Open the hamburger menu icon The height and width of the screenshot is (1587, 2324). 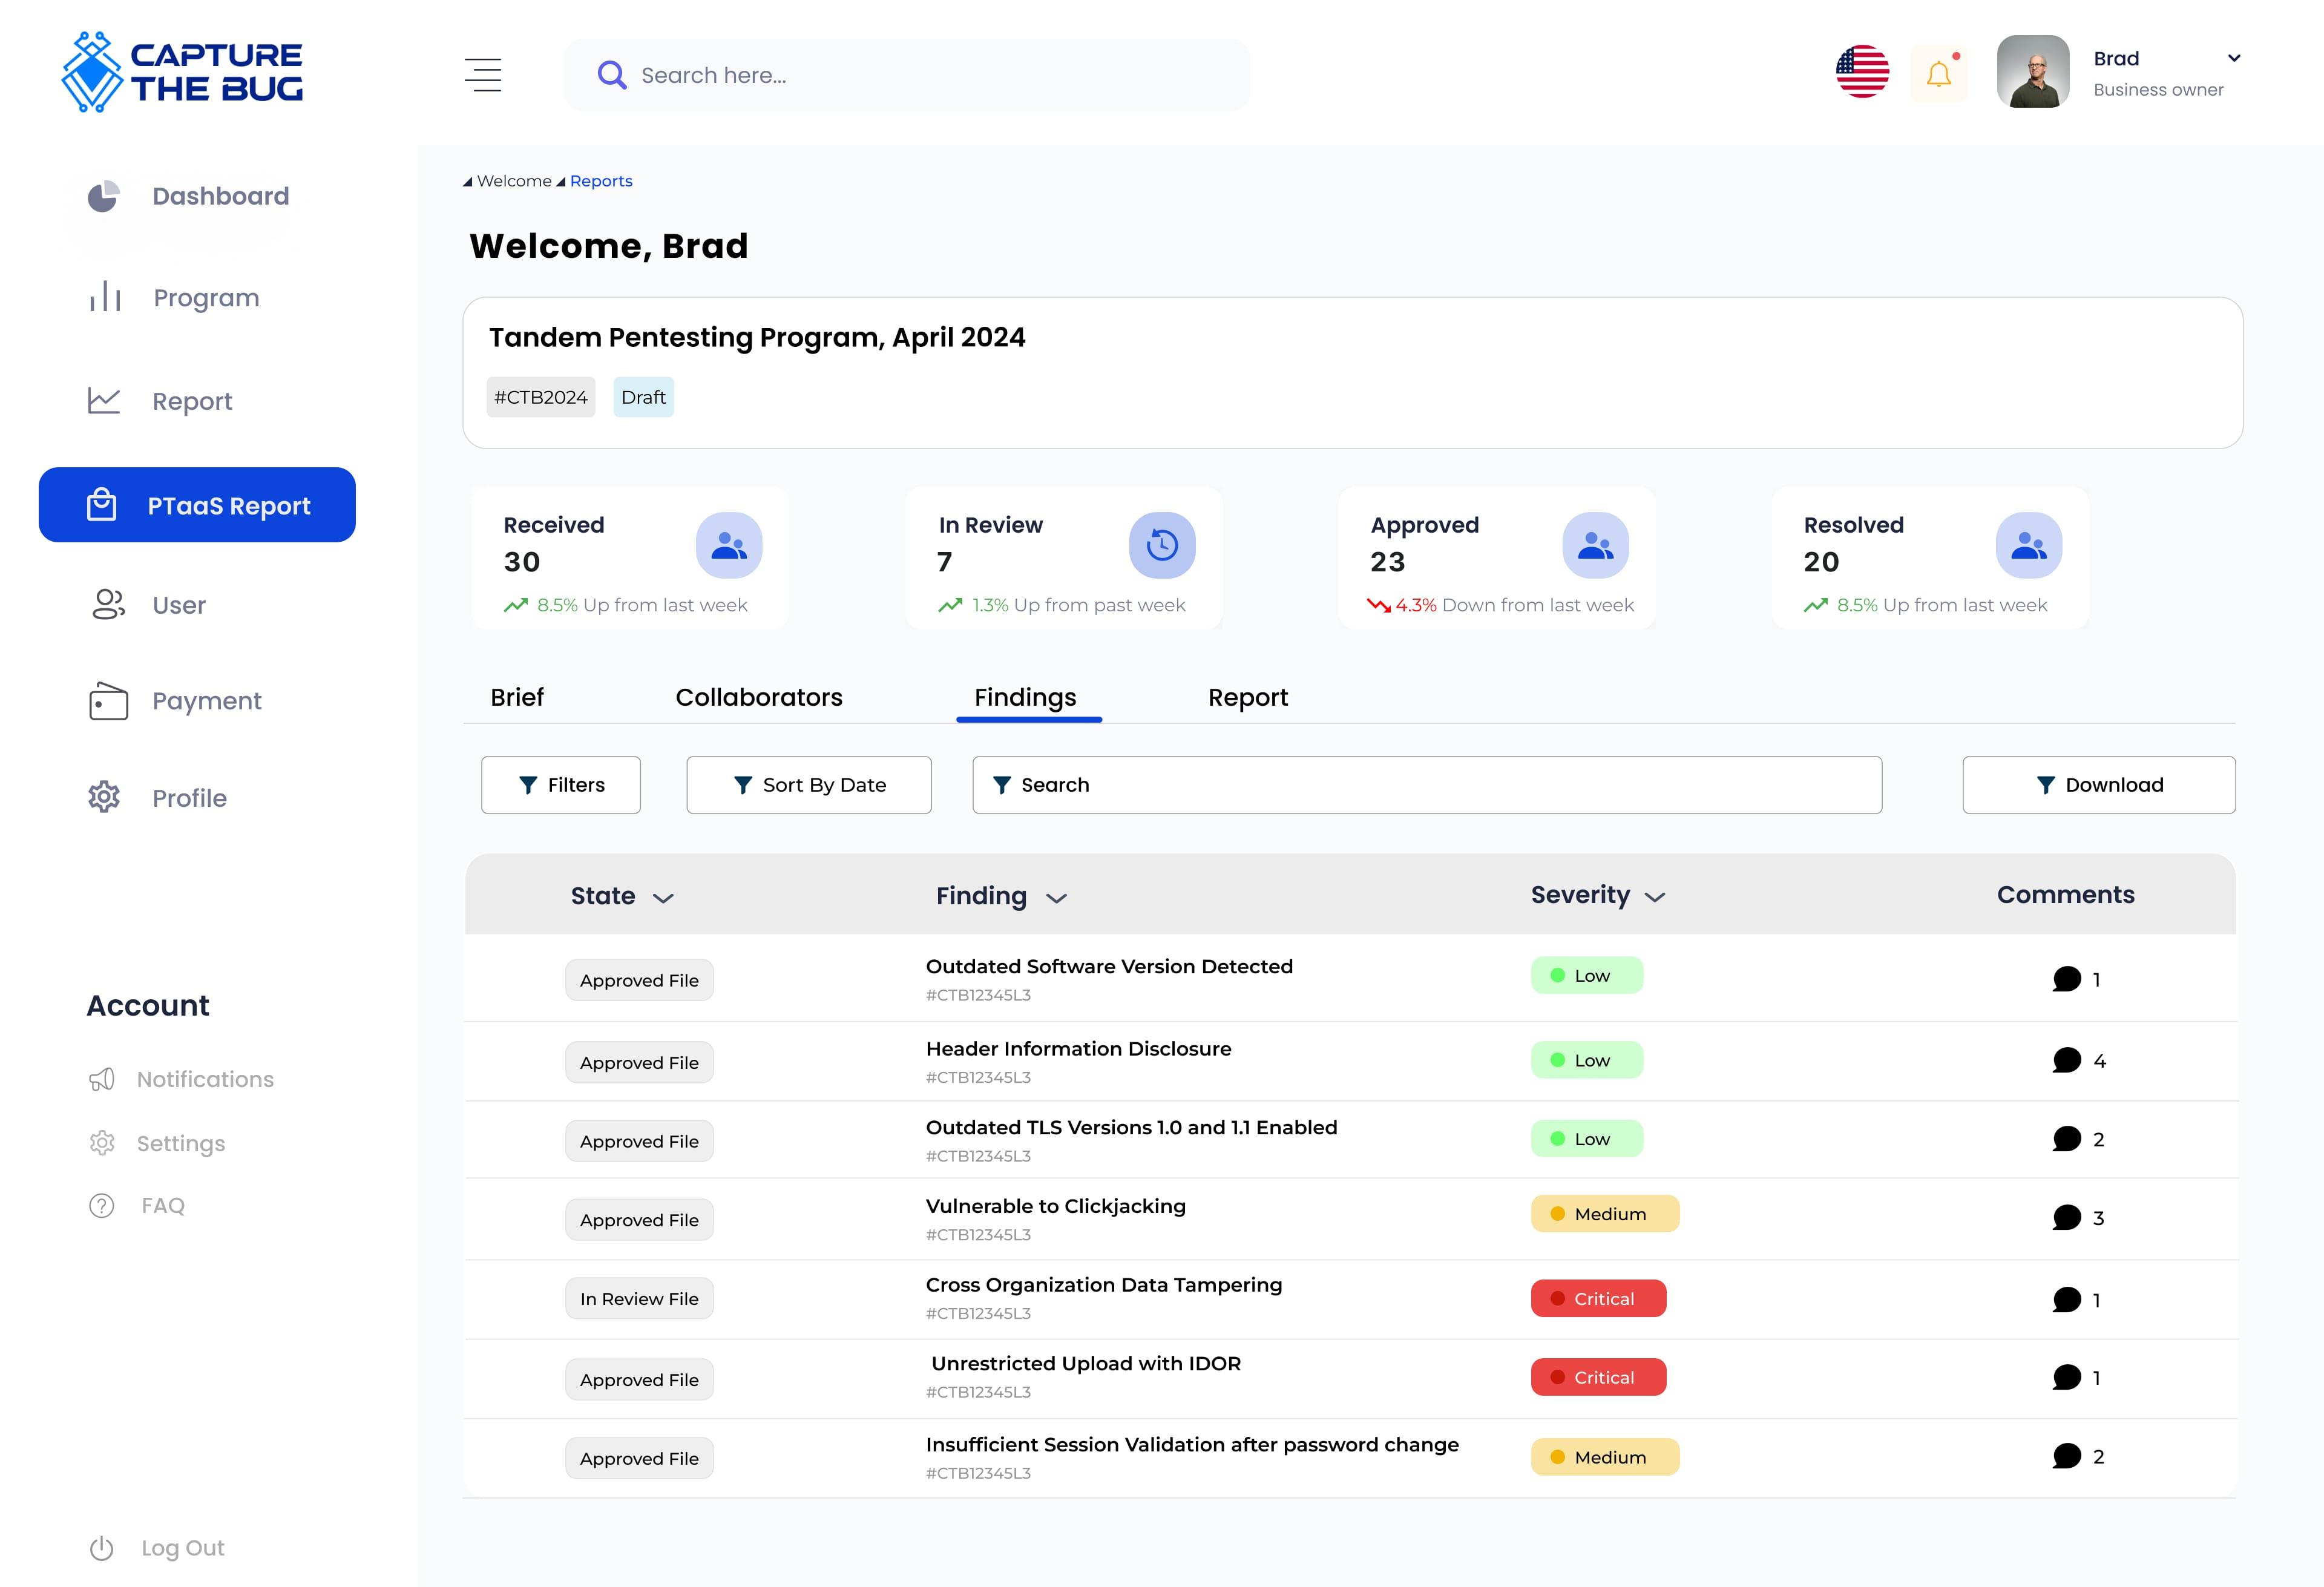483,75
